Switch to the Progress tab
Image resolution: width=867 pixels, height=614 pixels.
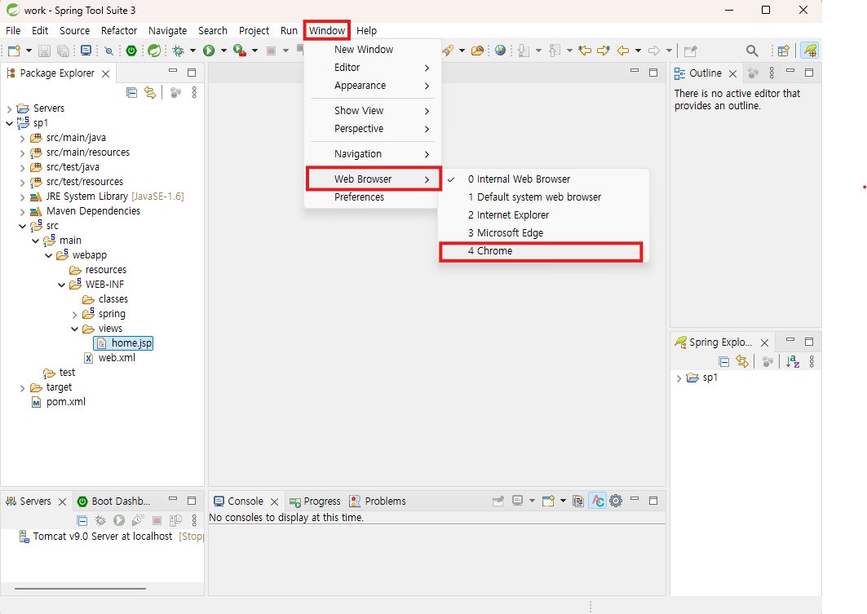[x=315, y=501]
